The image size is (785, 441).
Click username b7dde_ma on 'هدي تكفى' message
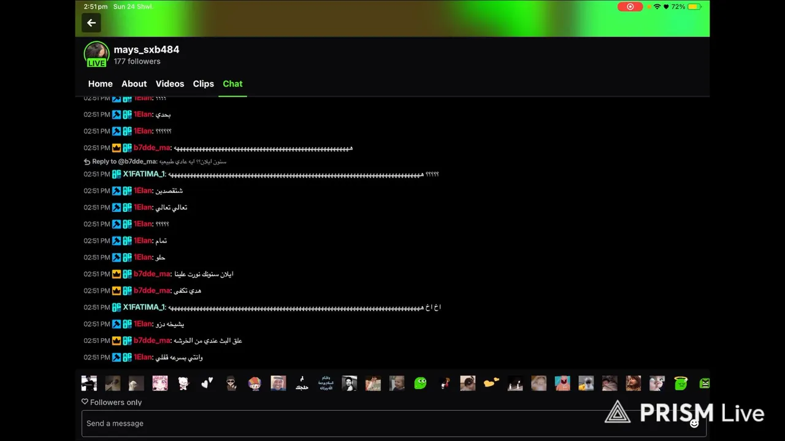tap(151, 290)
